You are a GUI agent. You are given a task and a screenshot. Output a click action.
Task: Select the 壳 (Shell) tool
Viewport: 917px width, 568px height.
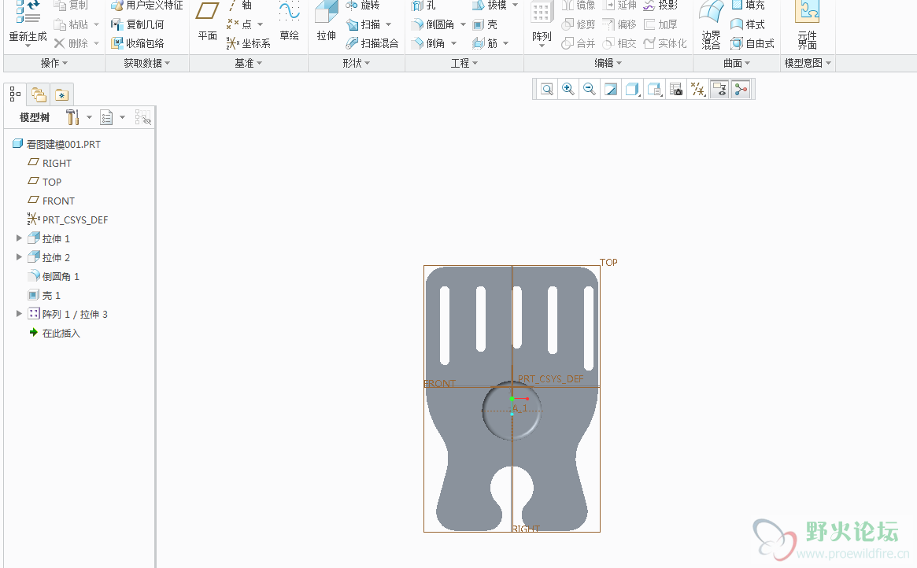[485, 24]
